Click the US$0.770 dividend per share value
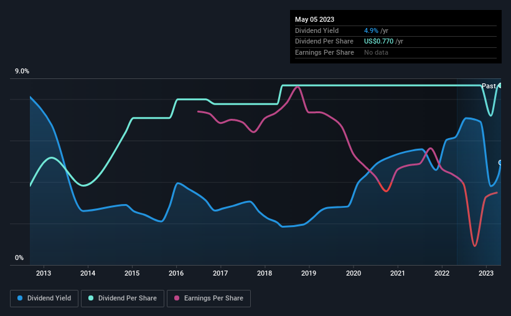 378,42
